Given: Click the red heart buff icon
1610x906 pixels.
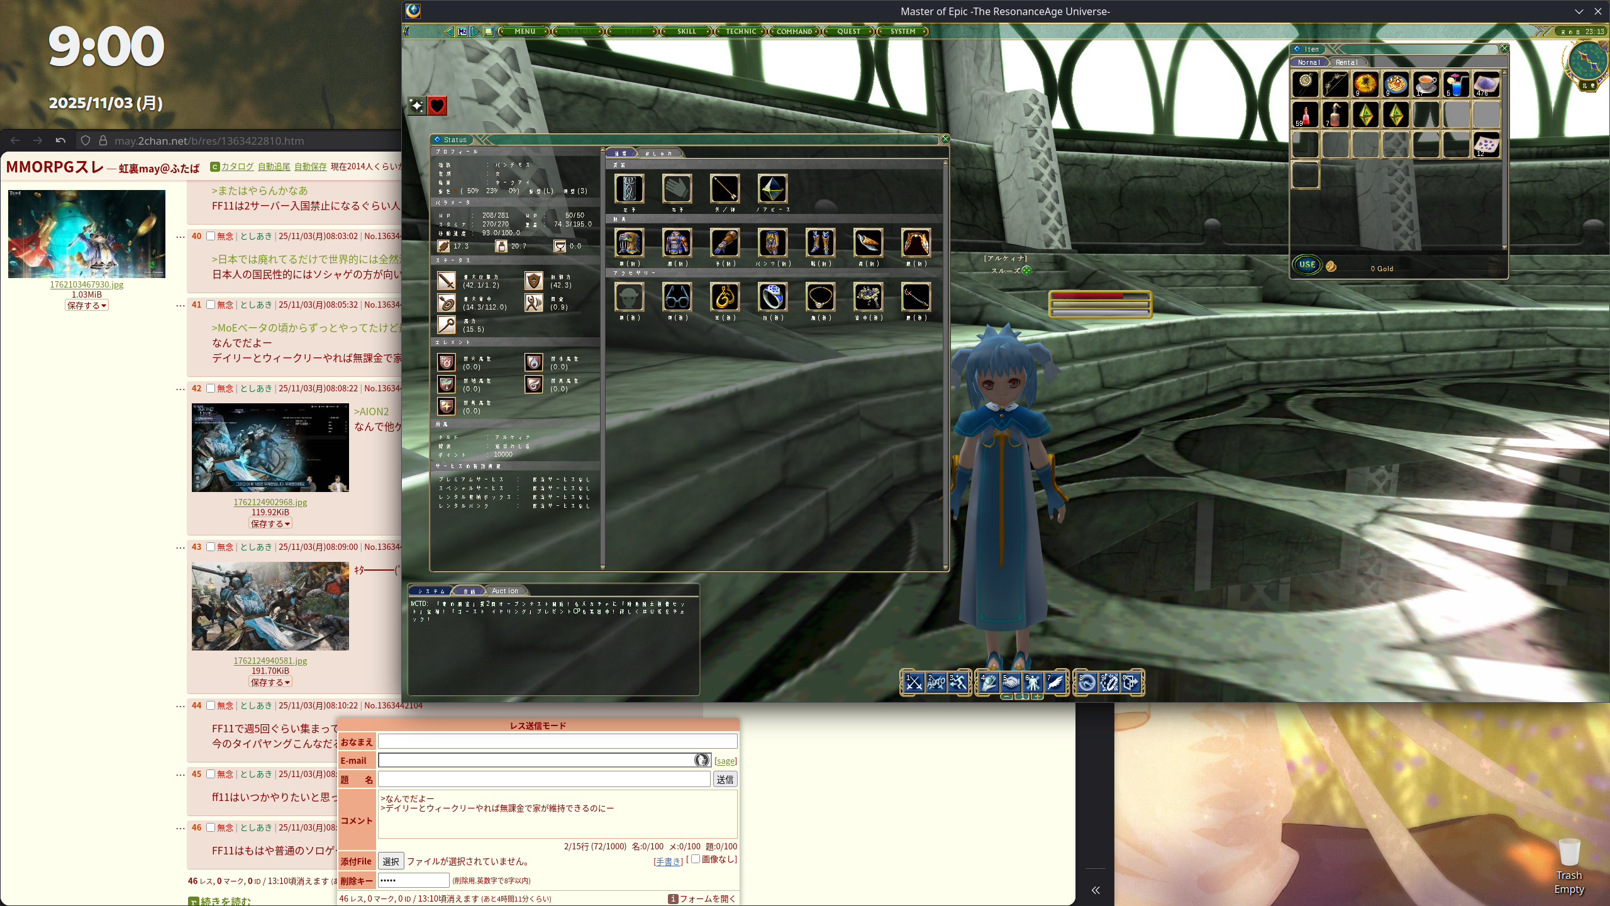Looking at the screenshot, I should tap(437, 106).
